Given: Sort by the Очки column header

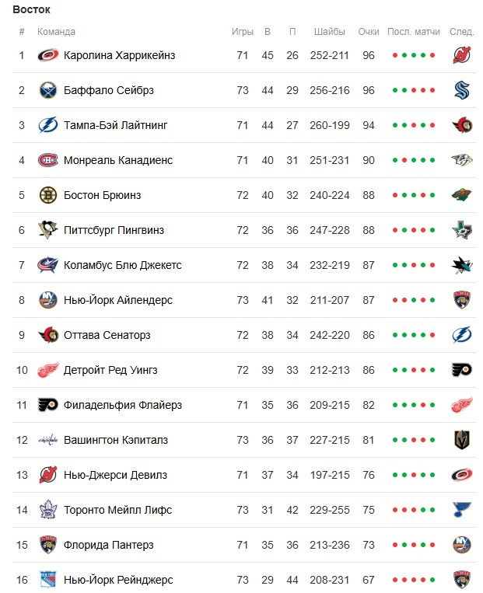Looking at the screenshot, I should tap(369, 32).
